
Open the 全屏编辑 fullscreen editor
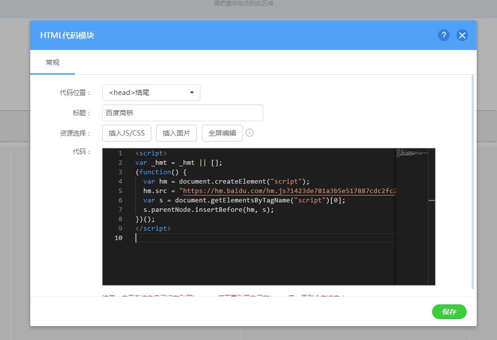[222, 133]
